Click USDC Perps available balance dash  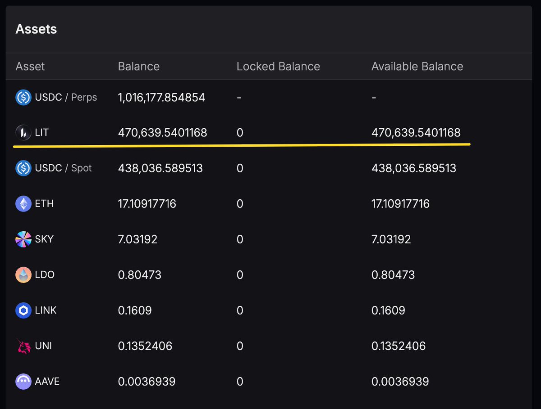pyautogui.click(x=374, y=98)
